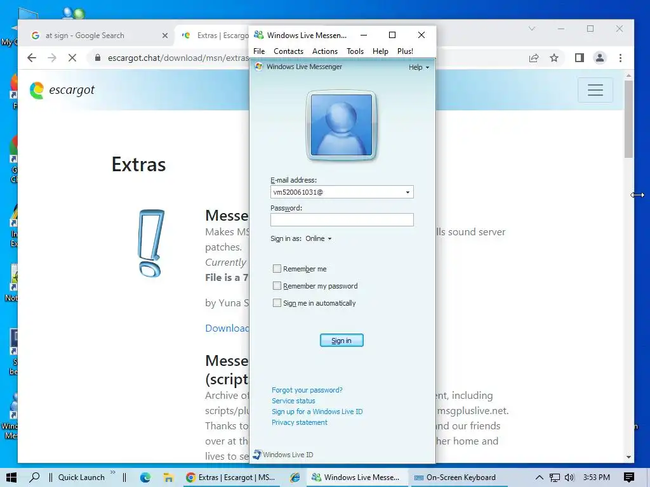This screenshot has width=650, height=487.
Task: Expand the Help dropdown in sign-in panel
Action: (x=419, y=67)
